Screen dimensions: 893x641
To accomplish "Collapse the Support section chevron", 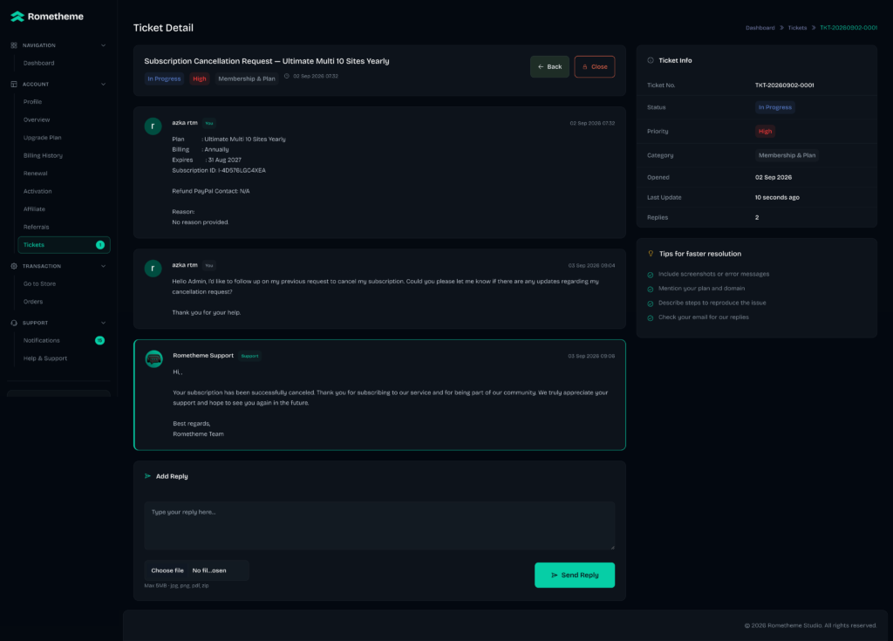I will [103, 323].
